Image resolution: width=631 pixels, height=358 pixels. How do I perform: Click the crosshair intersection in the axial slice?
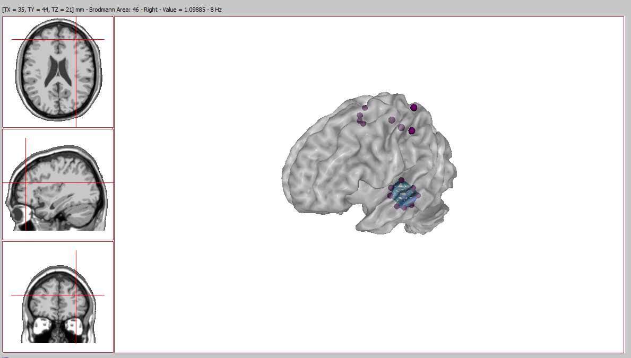click(x=76, y=39)
